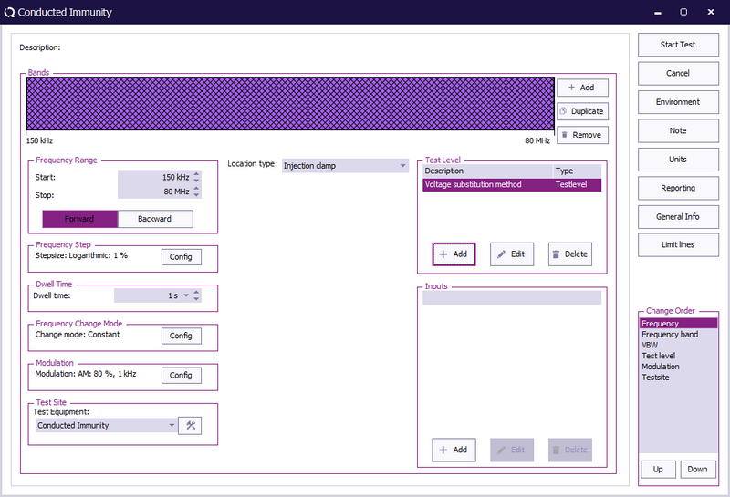Select Forward frequency sweep direction
The width and height of the screenshot is (730, 497).
click(79, 219)
